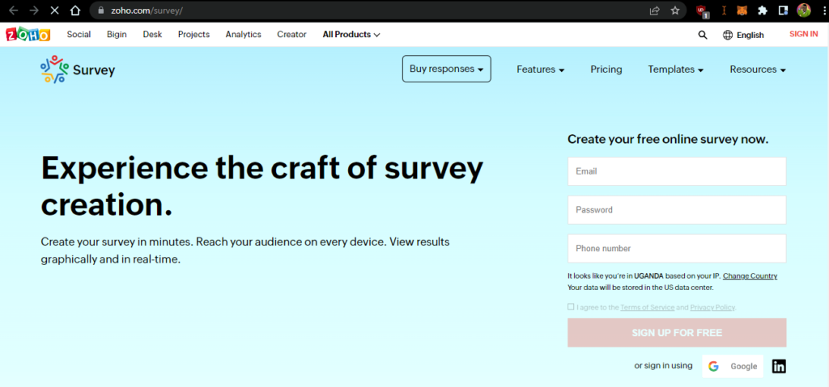Toggle the browser side panel icon
Viewport: 829px width, 387px height.
(x=783, y=10)
